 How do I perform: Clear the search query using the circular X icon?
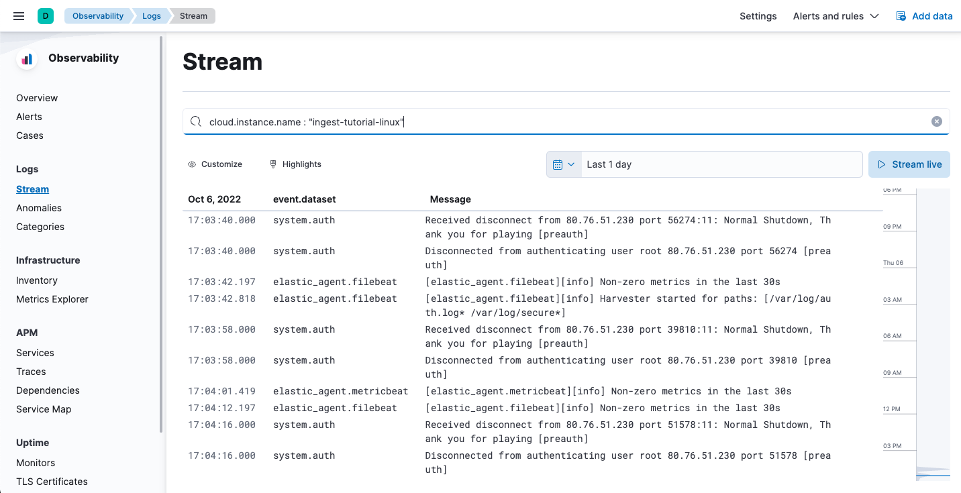point(936,121)
